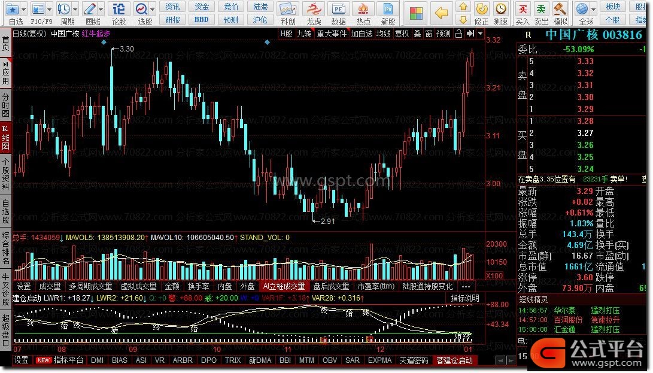Open the 全球 global markets globe icon
The width and height of the screenshot is (653, 373).
582,9
